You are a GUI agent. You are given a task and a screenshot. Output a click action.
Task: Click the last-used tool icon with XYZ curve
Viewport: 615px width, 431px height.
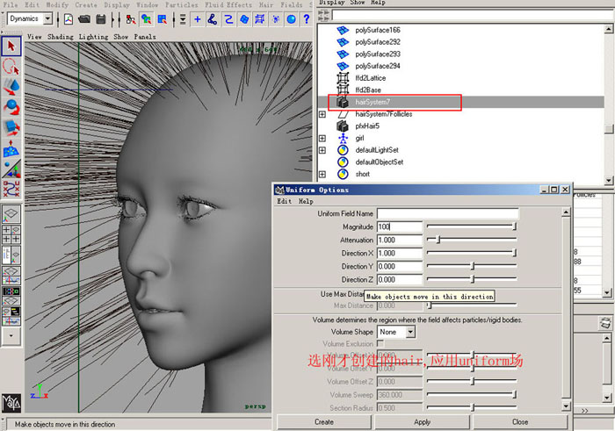(11, 190)
